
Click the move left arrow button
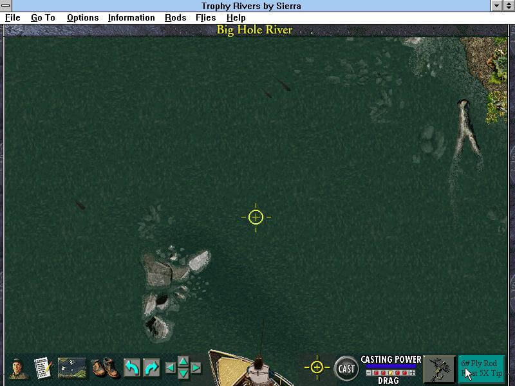(170, 368)
